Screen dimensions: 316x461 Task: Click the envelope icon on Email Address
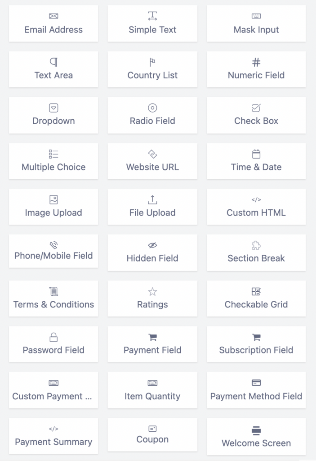[53, 16]
